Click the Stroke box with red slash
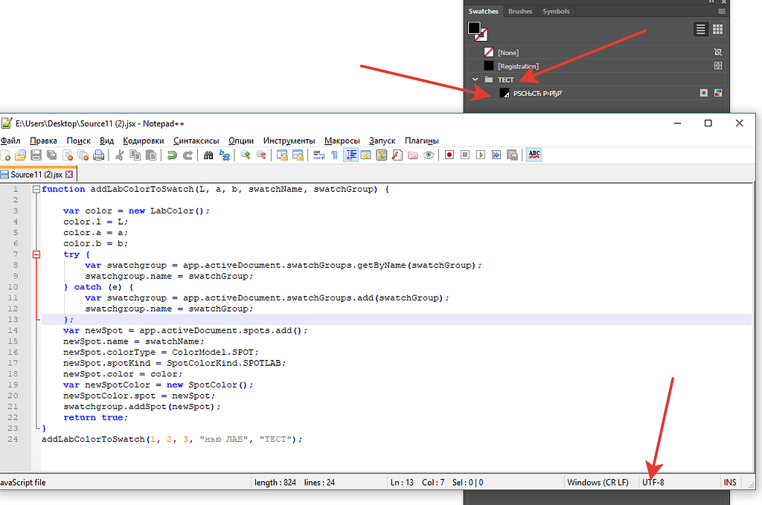 pos(482,35)
